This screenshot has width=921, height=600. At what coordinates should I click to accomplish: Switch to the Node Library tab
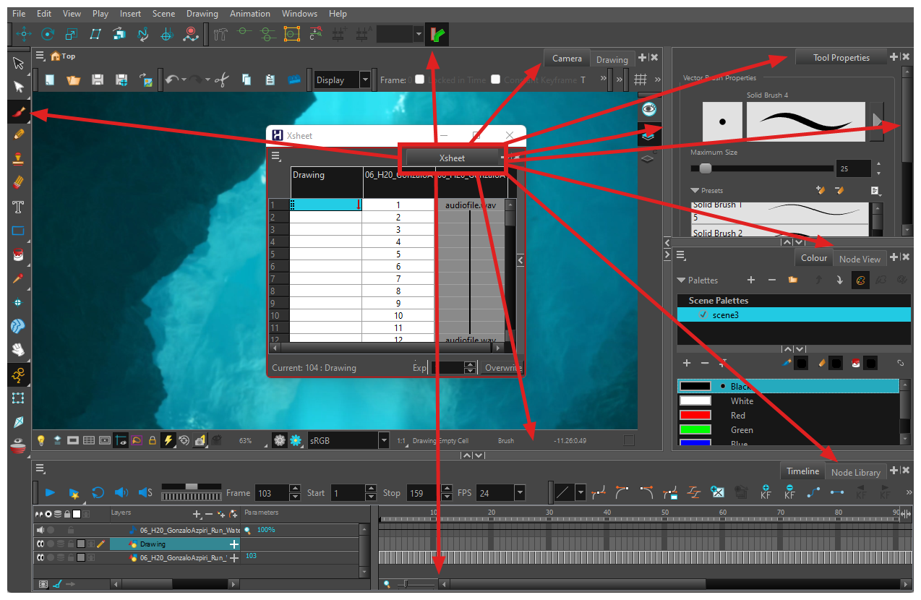click(855, 472)
